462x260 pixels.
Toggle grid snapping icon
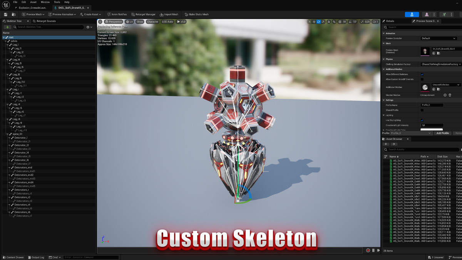point(340,22)
